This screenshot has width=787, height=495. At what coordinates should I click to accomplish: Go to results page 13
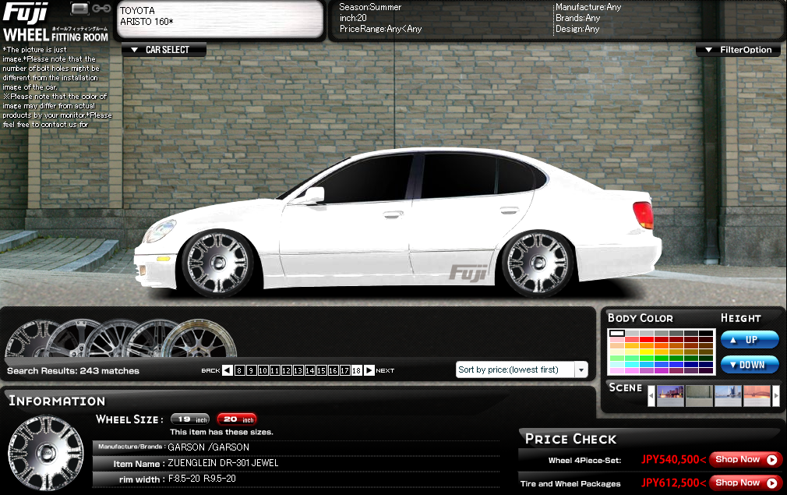pos(298,370)
